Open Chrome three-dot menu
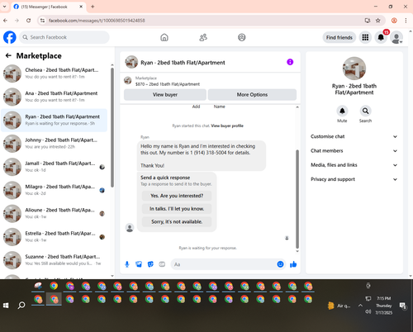This screenshot has width=413, height=332. tap(406, 21)
